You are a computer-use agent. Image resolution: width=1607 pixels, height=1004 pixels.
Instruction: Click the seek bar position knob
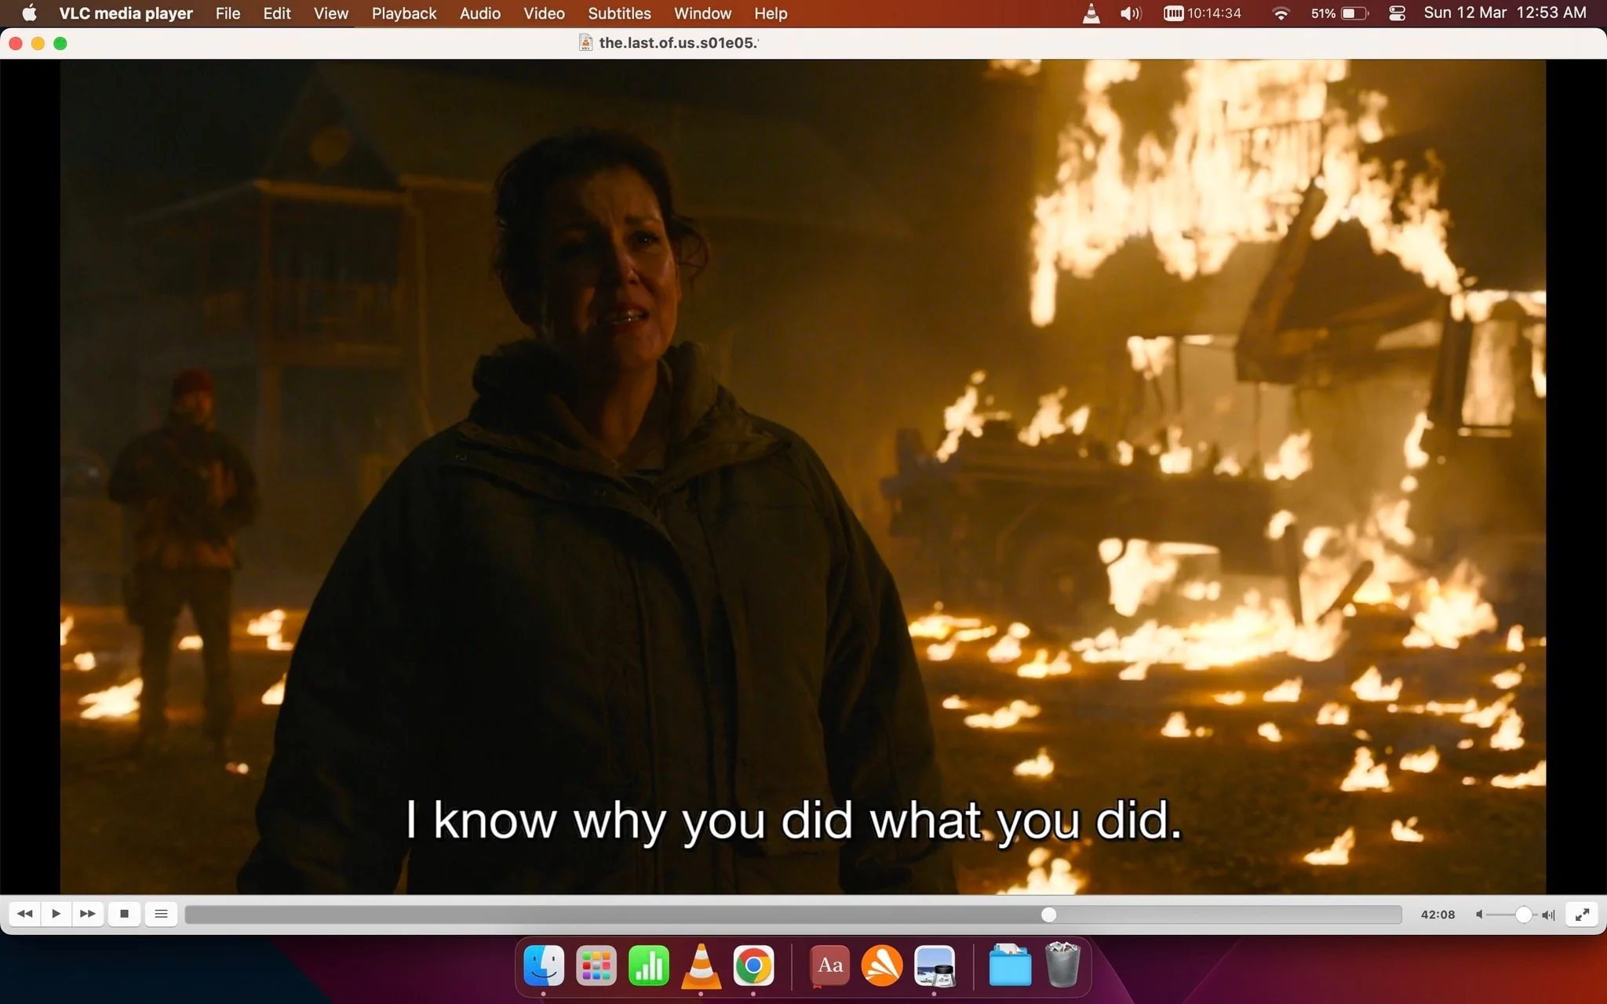(x=1049, y=915)
